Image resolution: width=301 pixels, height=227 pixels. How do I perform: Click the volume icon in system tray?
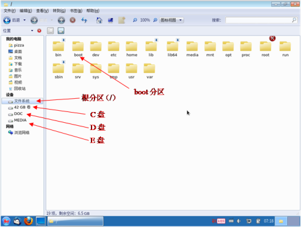coord(239,221)
